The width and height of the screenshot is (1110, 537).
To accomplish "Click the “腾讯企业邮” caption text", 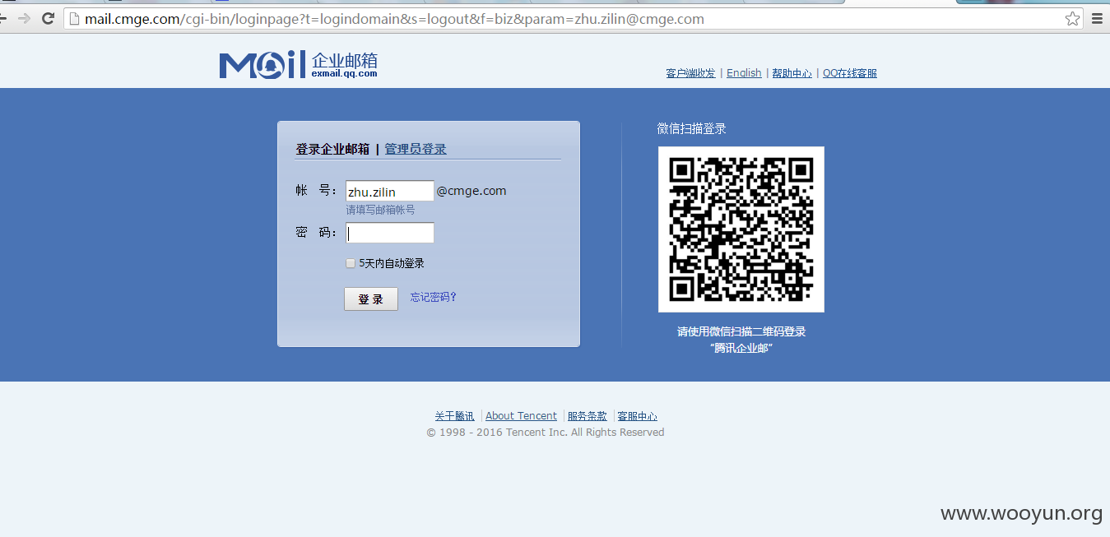I will click(x=741, y=348).
